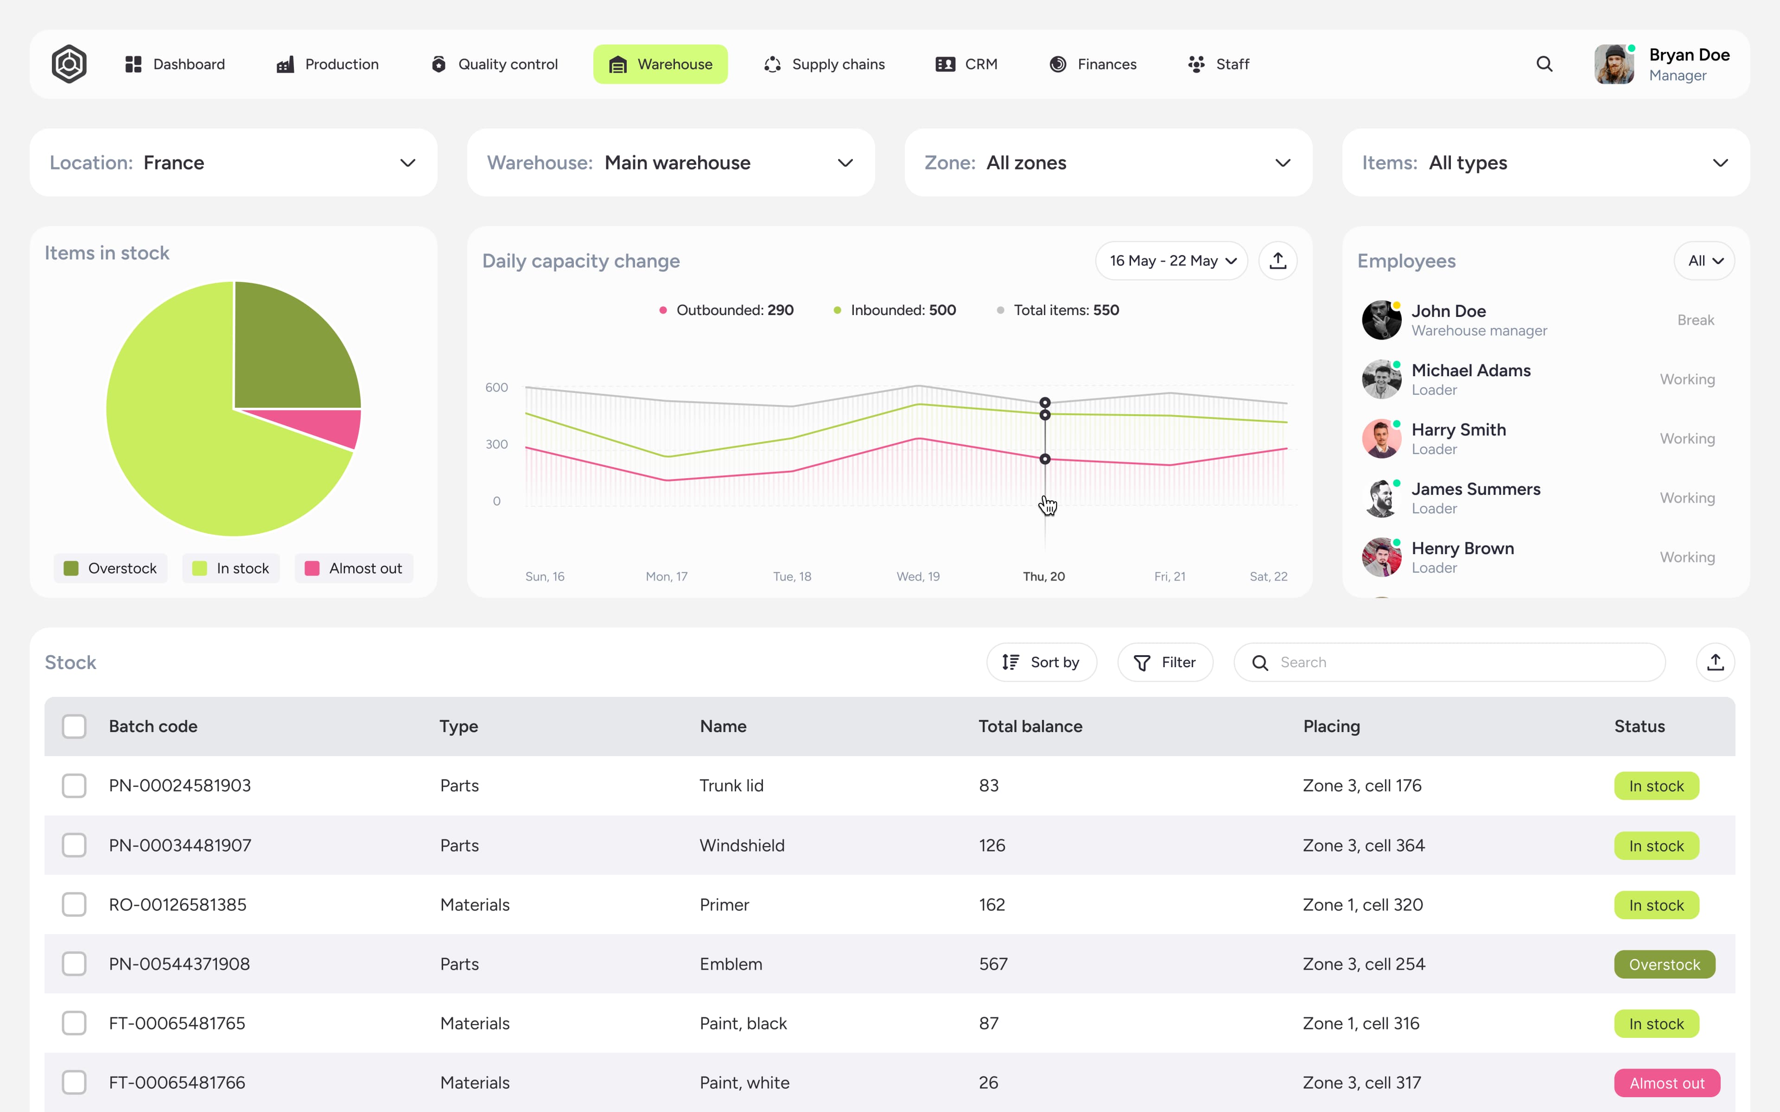Check the box for PN-00024581903
This screenshot has height=1112, width=1780.
click(74, 785)
